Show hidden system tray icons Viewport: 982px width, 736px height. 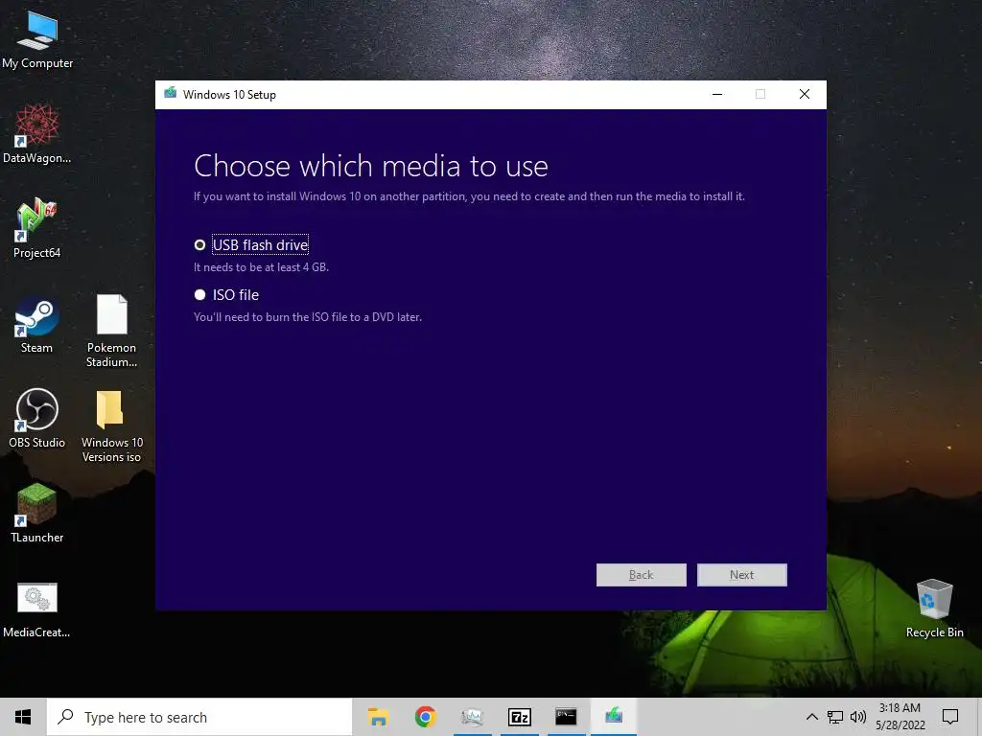pyautogui.click(x=811, y=717)
